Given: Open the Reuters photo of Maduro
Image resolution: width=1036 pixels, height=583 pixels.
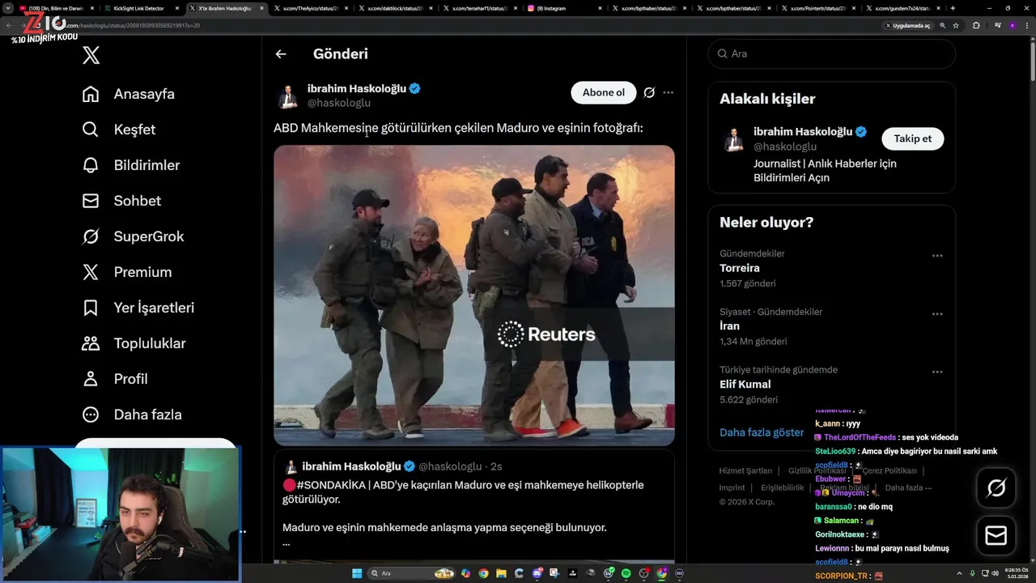Looking at the screenshot, I should pos(474,296).
